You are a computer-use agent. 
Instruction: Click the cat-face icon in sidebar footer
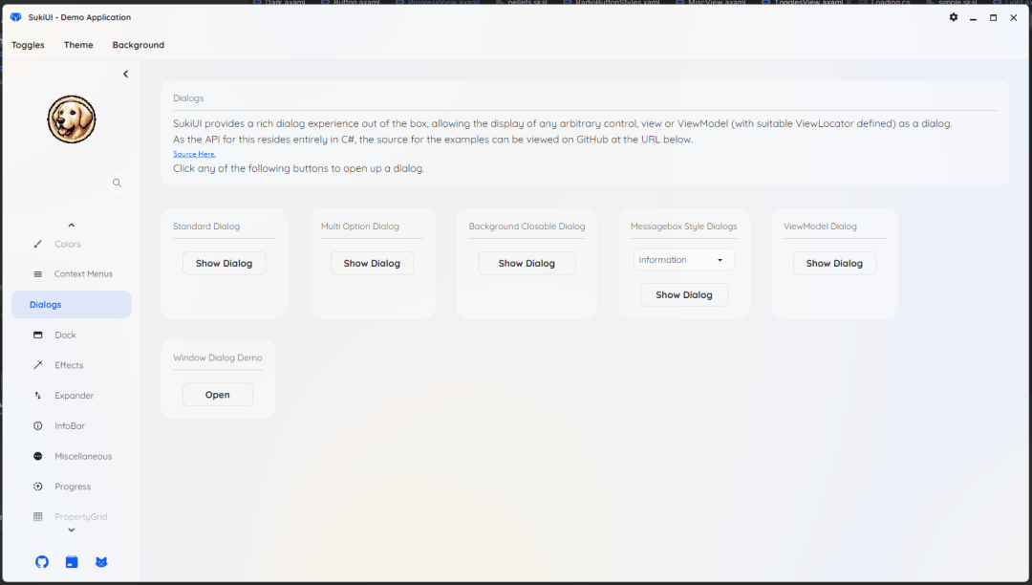(x=101, y=562)
